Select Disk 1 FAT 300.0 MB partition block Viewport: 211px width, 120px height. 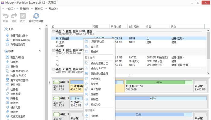pos(76,102)
